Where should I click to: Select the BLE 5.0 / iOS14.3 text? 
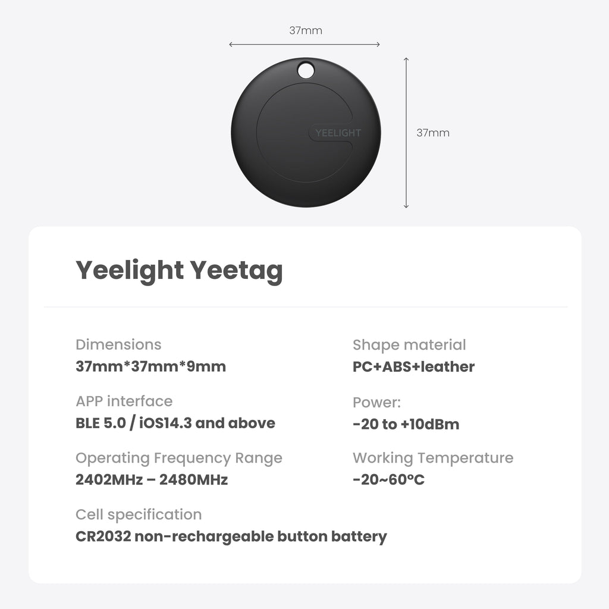point(175,423)
